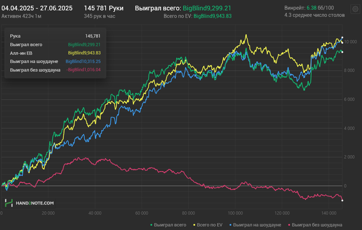Click '4.3 среднее число столов' text

click(x=314, y=15)
